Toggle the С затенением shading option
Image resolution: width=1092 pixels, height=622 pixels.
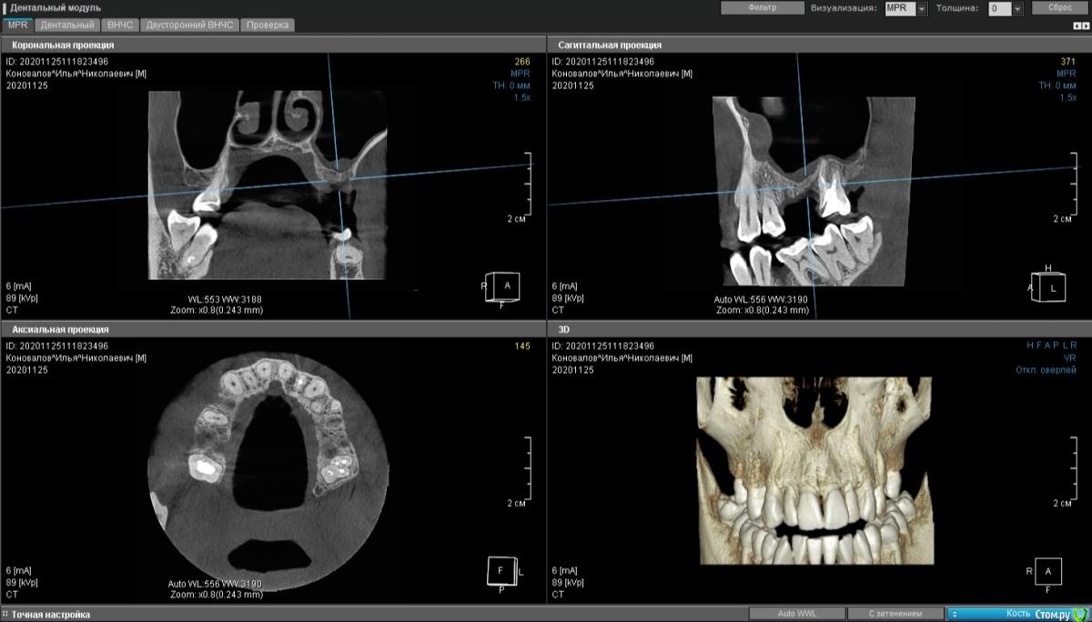coord(895,614)
